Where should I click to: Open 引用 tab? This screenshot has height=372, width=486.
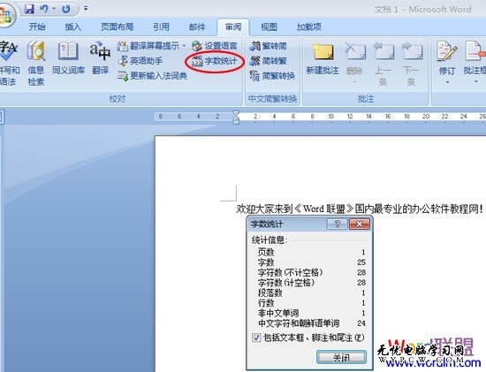[161, 27]
